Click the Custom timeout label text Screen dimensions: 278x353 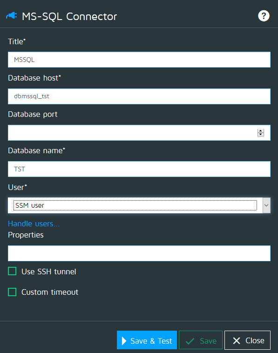point(50,292)
